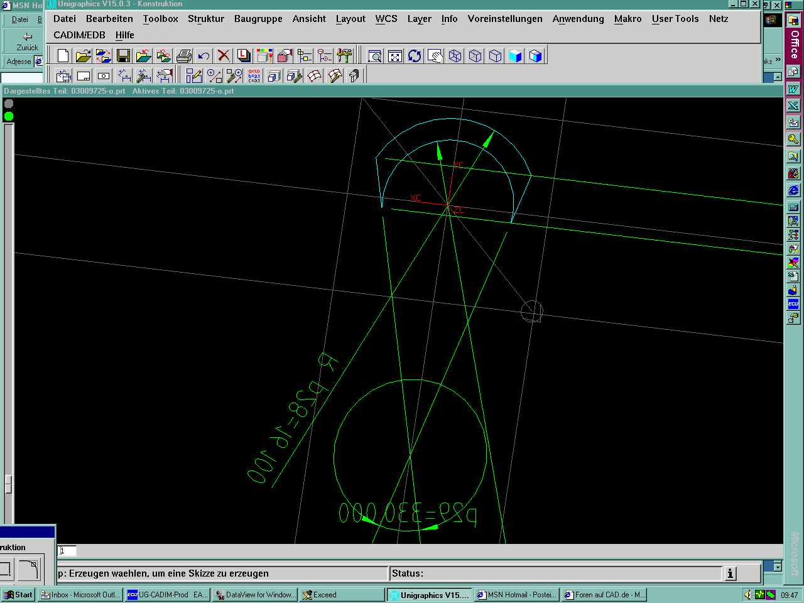Click the Save floppy disk icon
804x603 pixels.
coord(123,56)
